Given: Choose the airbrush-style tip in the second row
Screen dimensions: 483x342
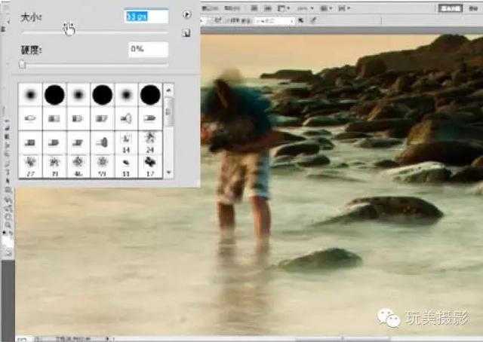Looking at the screenshot, I should 126,118.
